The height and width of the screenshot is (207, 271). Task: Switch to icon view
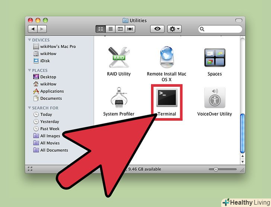tap(101, 29)
